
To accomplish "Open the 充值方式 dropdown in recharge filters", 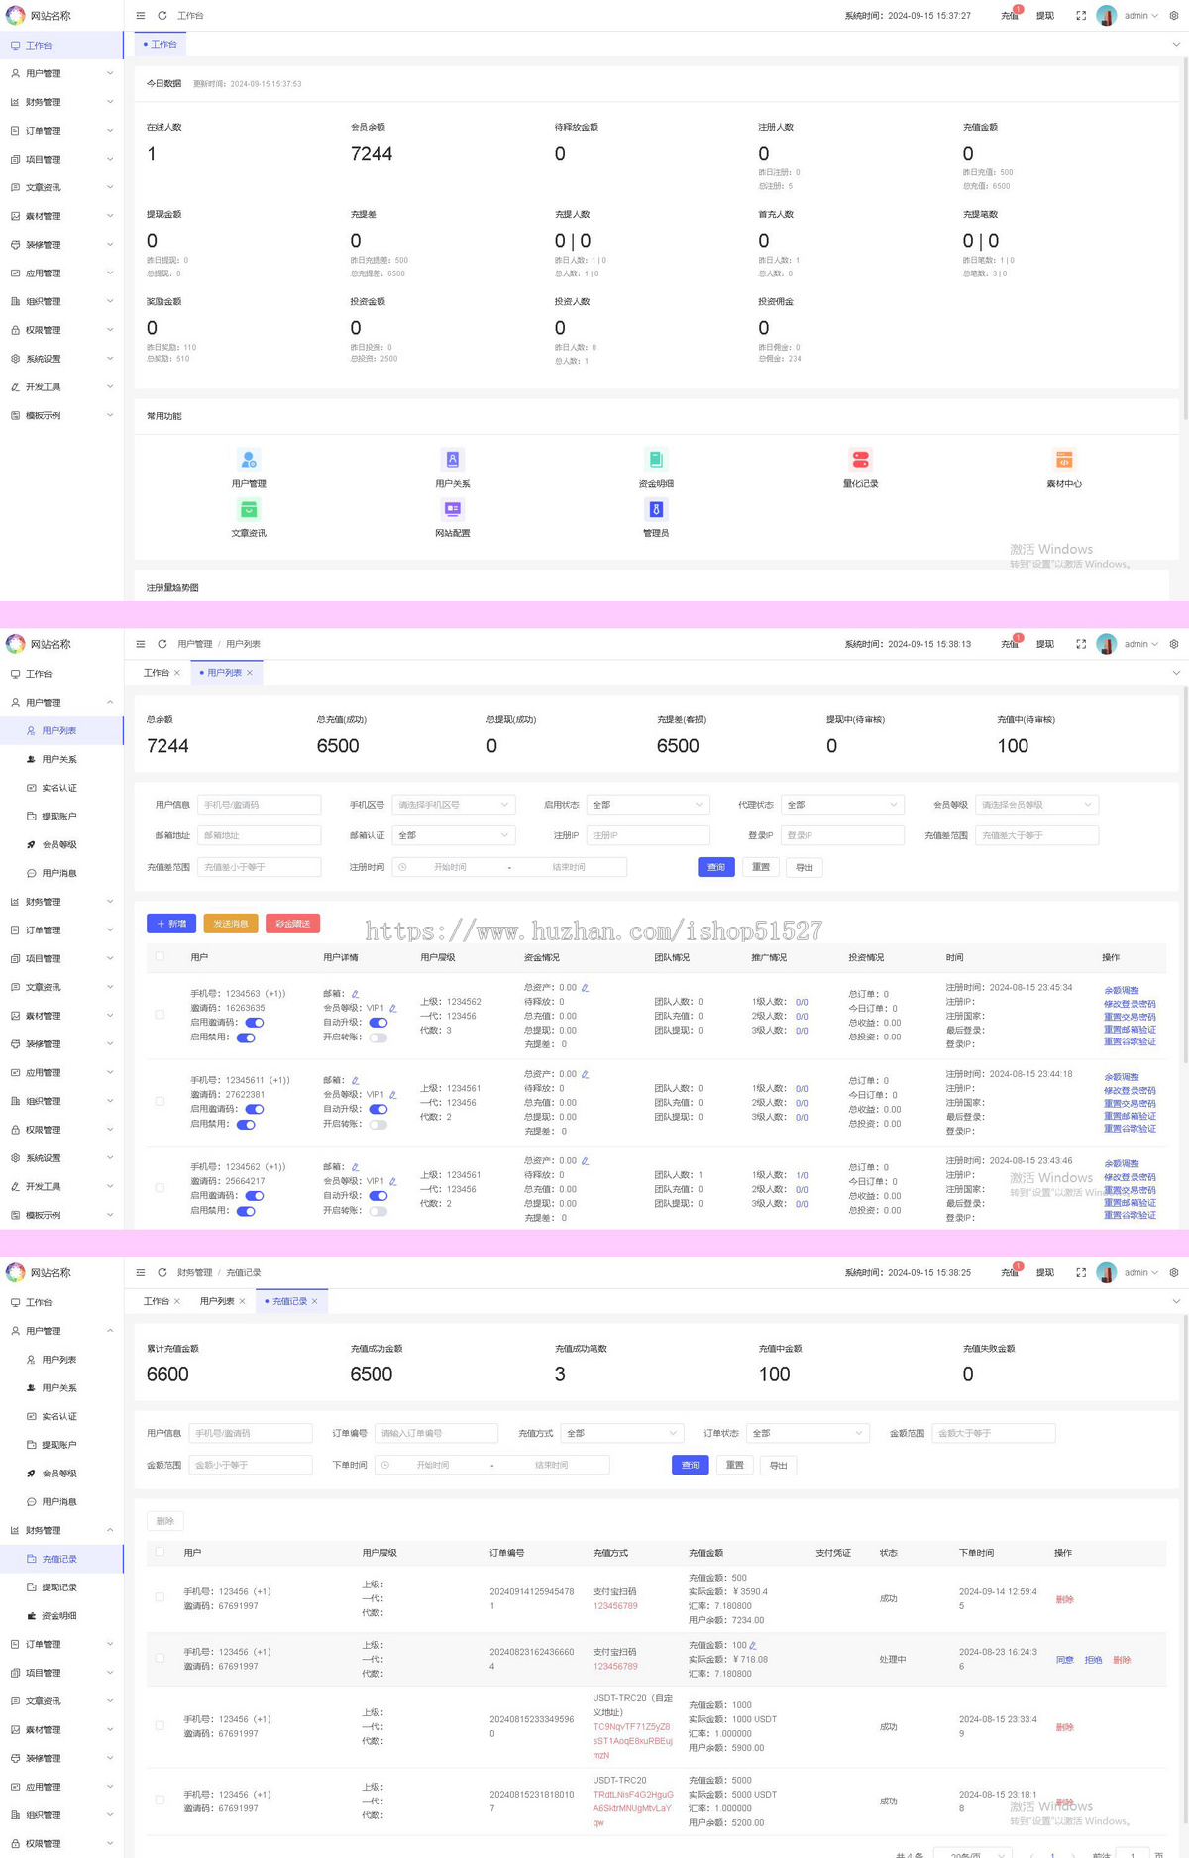I will [x=622, y=1433].
